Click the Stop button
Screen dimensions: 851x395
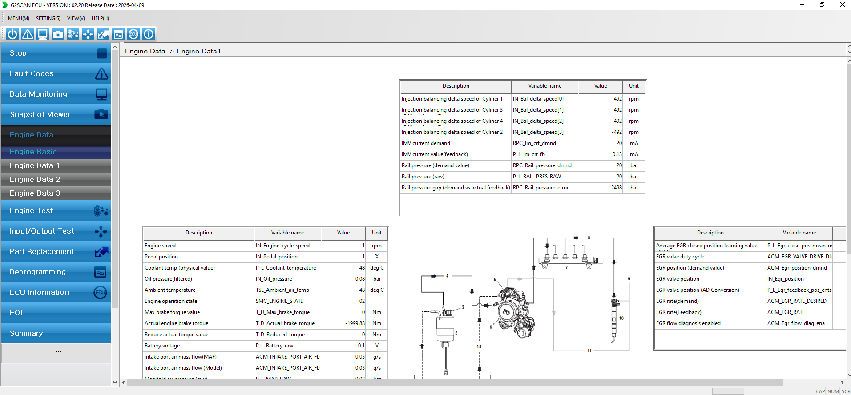(56, 53)
